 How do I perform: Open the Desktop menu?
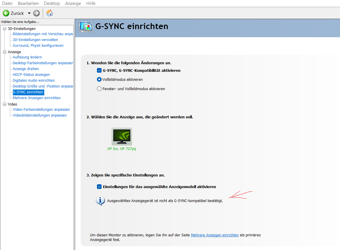pos(52,3)
